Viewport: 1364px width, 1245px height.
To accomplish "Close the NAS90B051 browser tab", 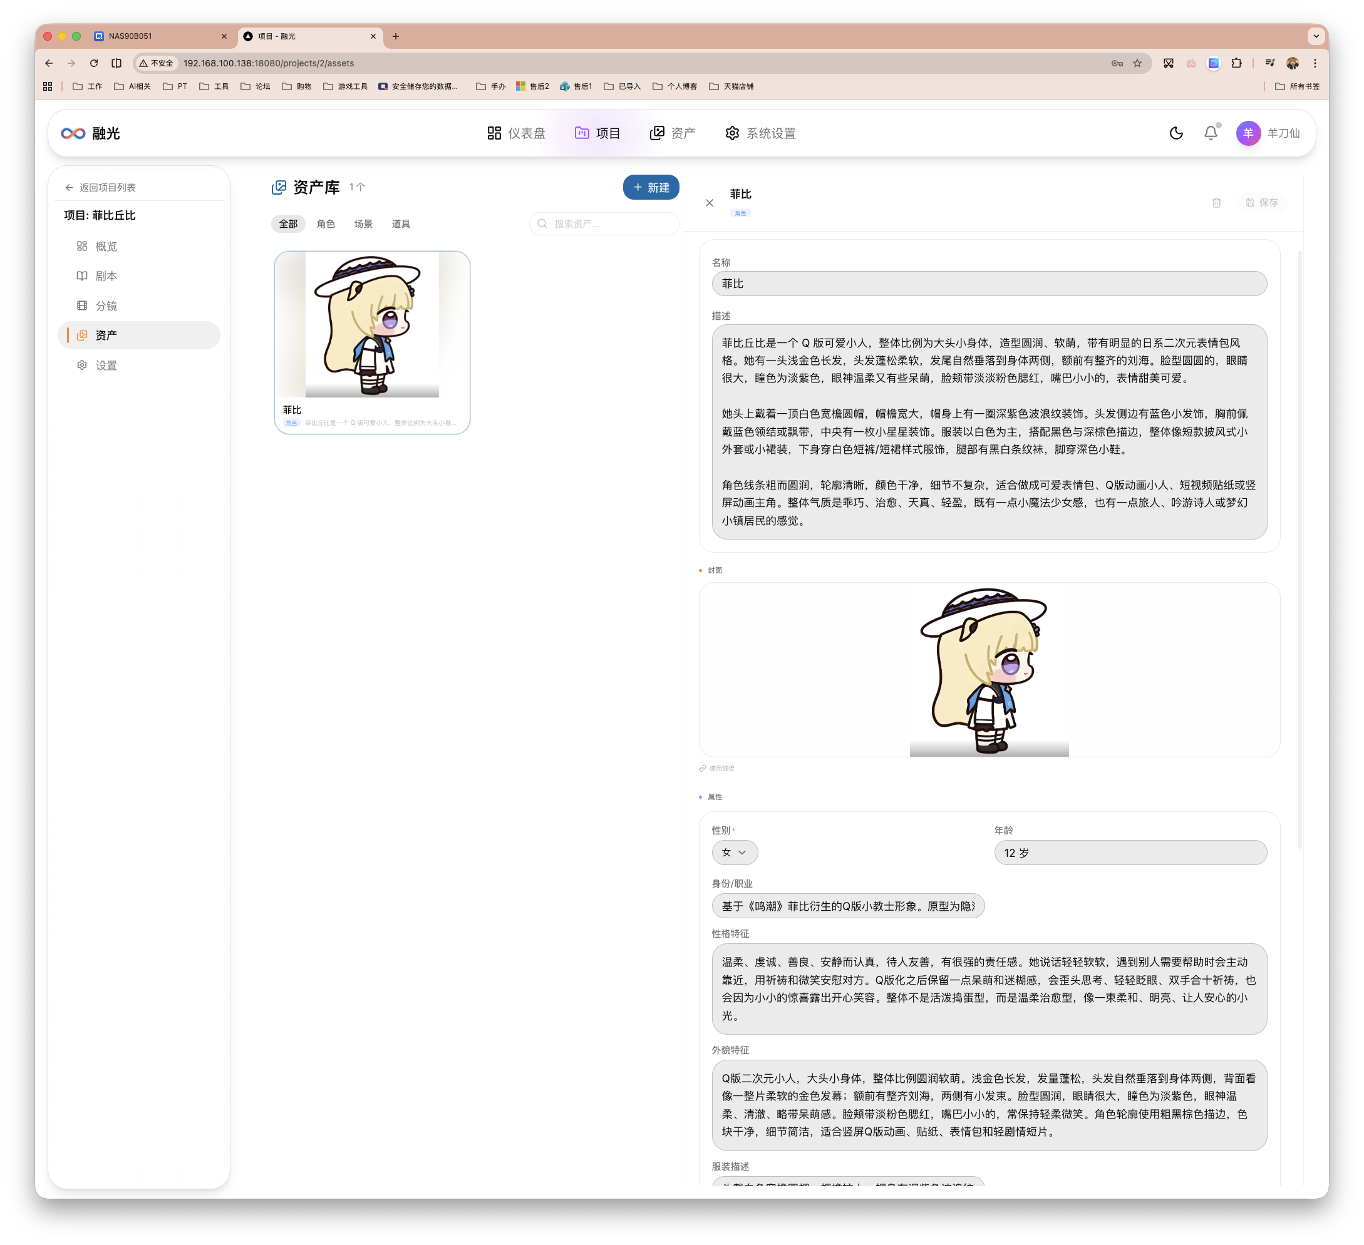I will 224,36.
